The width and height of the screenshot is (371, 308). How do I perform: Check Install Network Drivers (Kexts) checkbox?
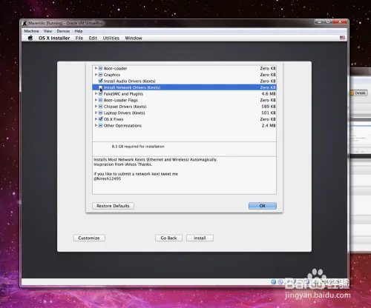[x=100, y=87]
